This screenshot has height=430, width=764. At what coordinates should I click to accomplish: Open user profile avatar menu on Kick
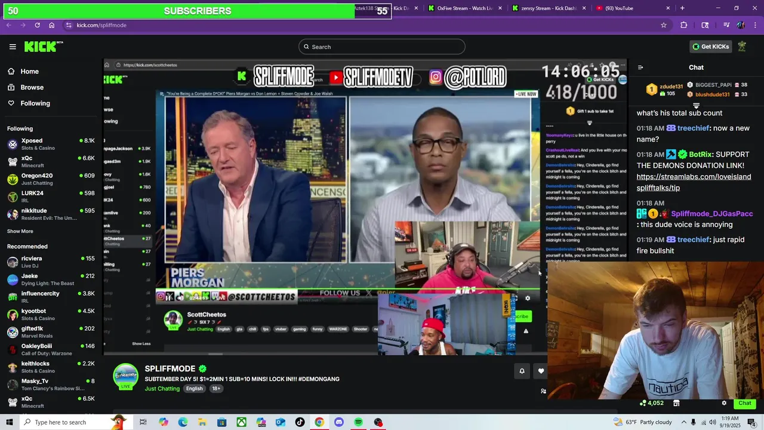click(x=742, y=47)
